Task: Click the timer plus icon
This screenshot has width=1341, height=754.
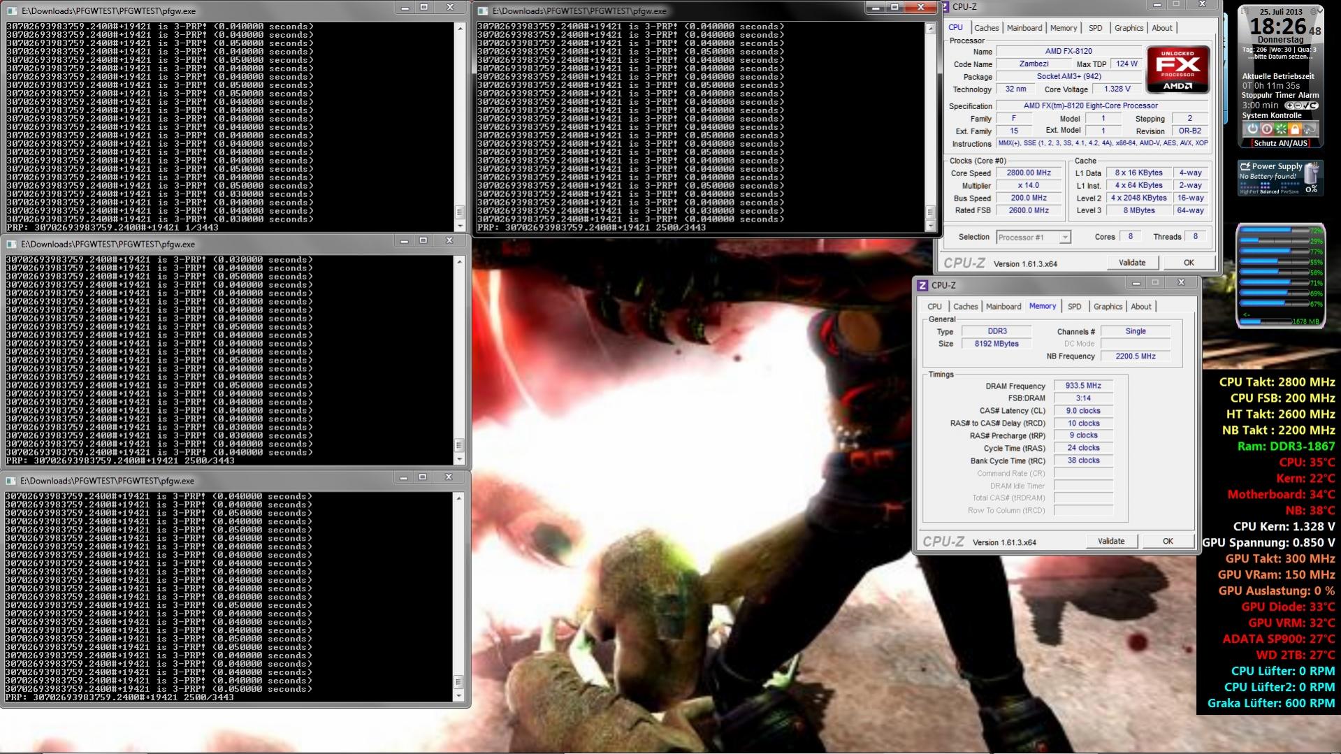Action: [1289, 106]
